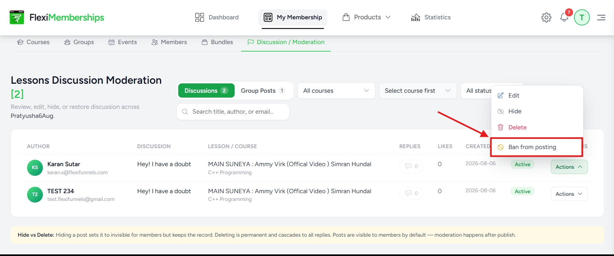
Task: Click the AUTHOR column header
Action: click(38, 146)
